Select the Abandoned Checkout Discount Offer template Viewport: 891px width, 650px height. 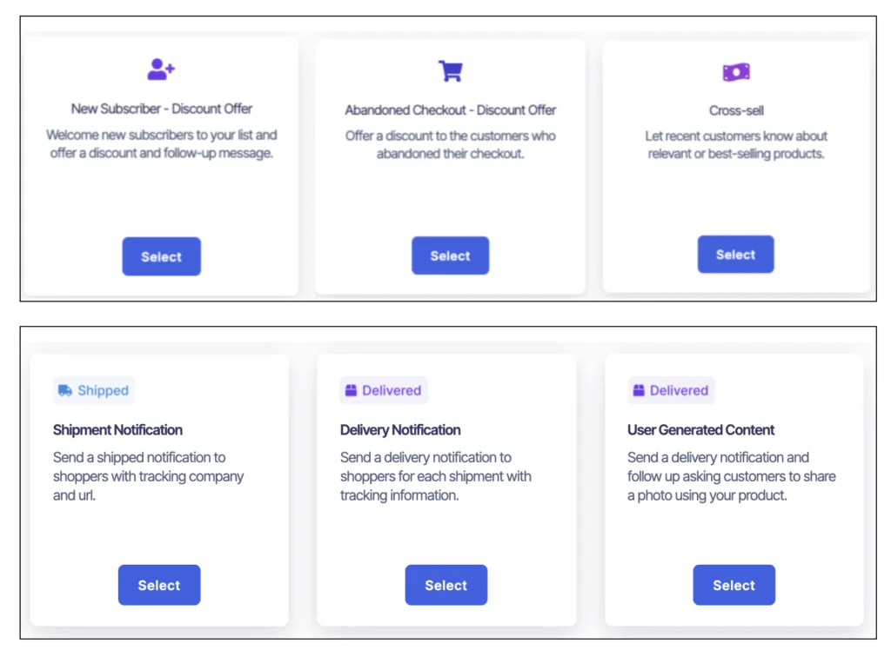click(x=450, y=255)
